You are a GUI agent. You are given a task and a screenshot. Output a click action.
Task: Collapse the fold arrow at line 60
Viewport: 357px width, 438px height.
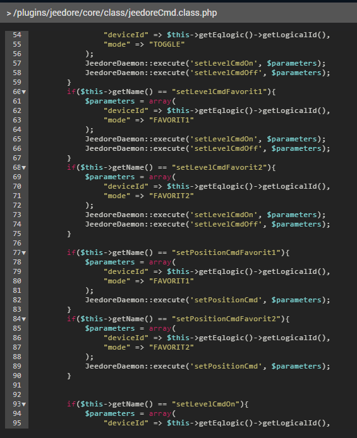[x=24, y=92]
